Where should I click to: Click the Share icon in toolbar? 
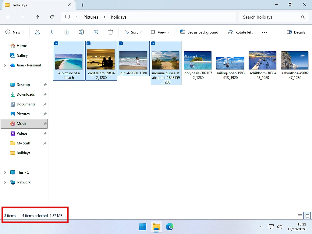pos(96,32)
